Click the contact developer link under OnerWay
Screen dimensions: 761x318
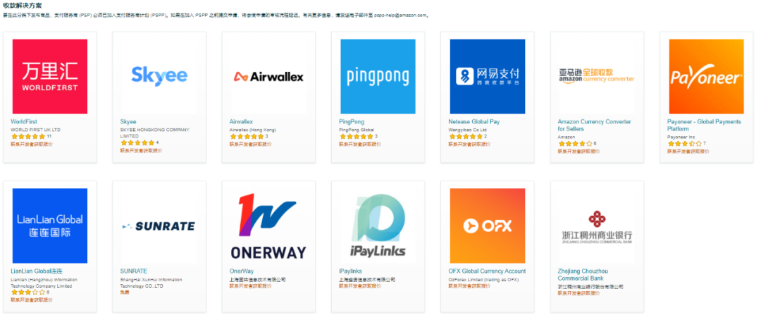click(x=250, y=286)
